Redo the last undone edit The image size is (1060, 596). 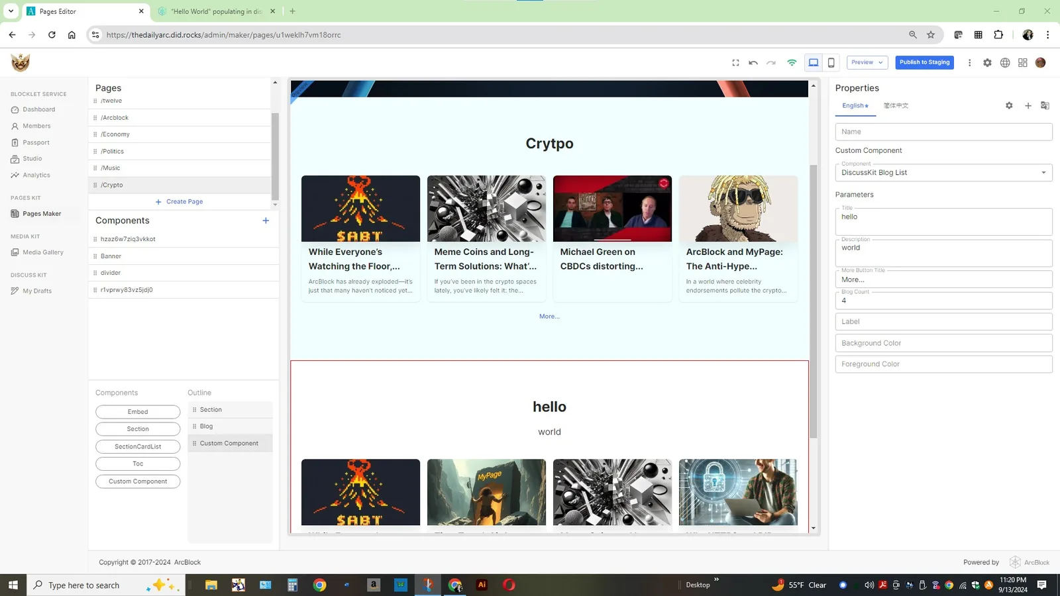coord(771,62)
